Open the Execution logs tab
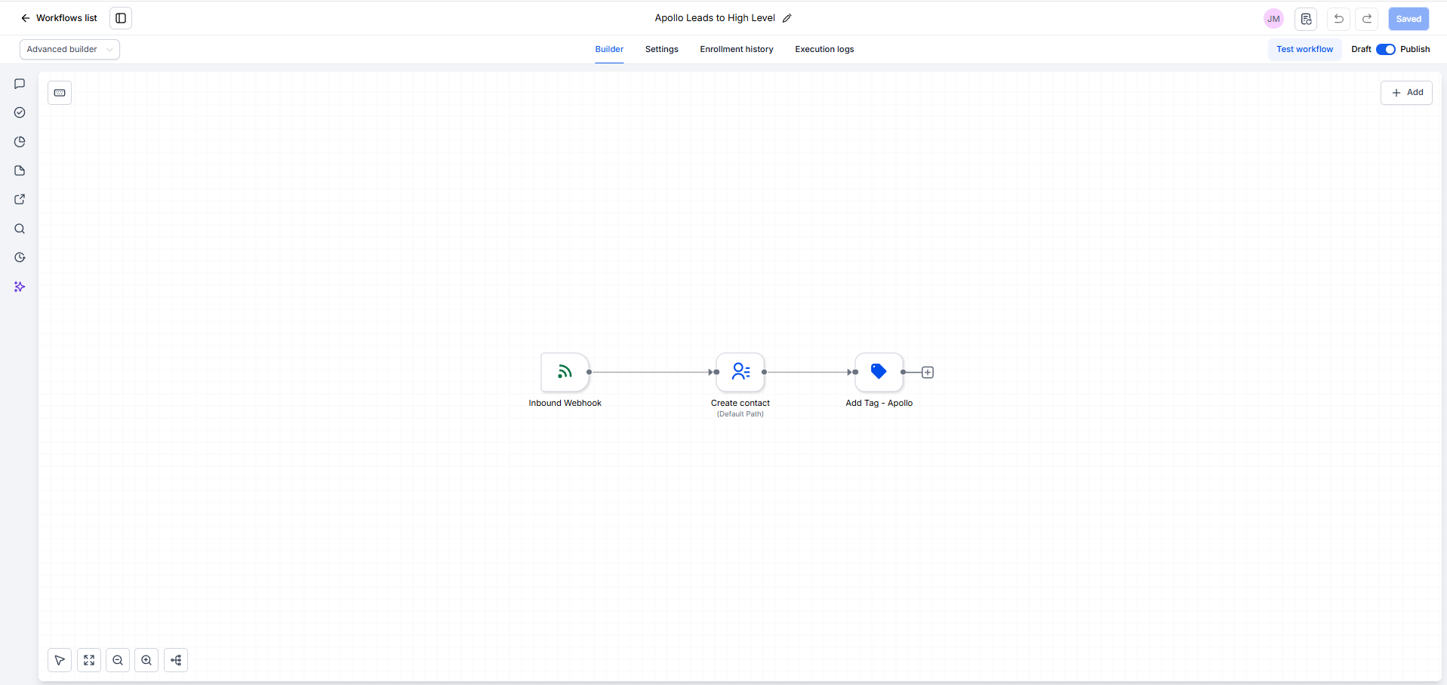 click(x=824, y=49)
